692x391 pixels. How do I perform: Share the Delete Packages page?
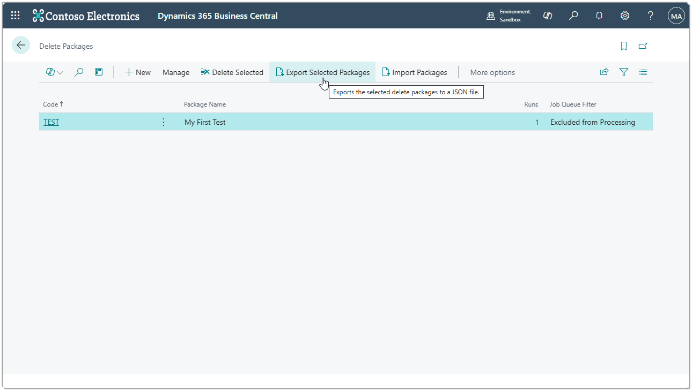[x=604, y=72]
